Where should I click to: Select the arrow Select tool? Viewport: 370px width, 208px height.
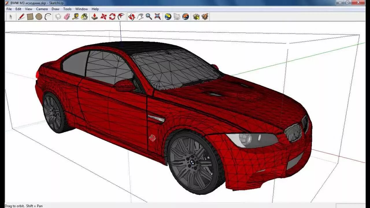(x=11, y=17)
